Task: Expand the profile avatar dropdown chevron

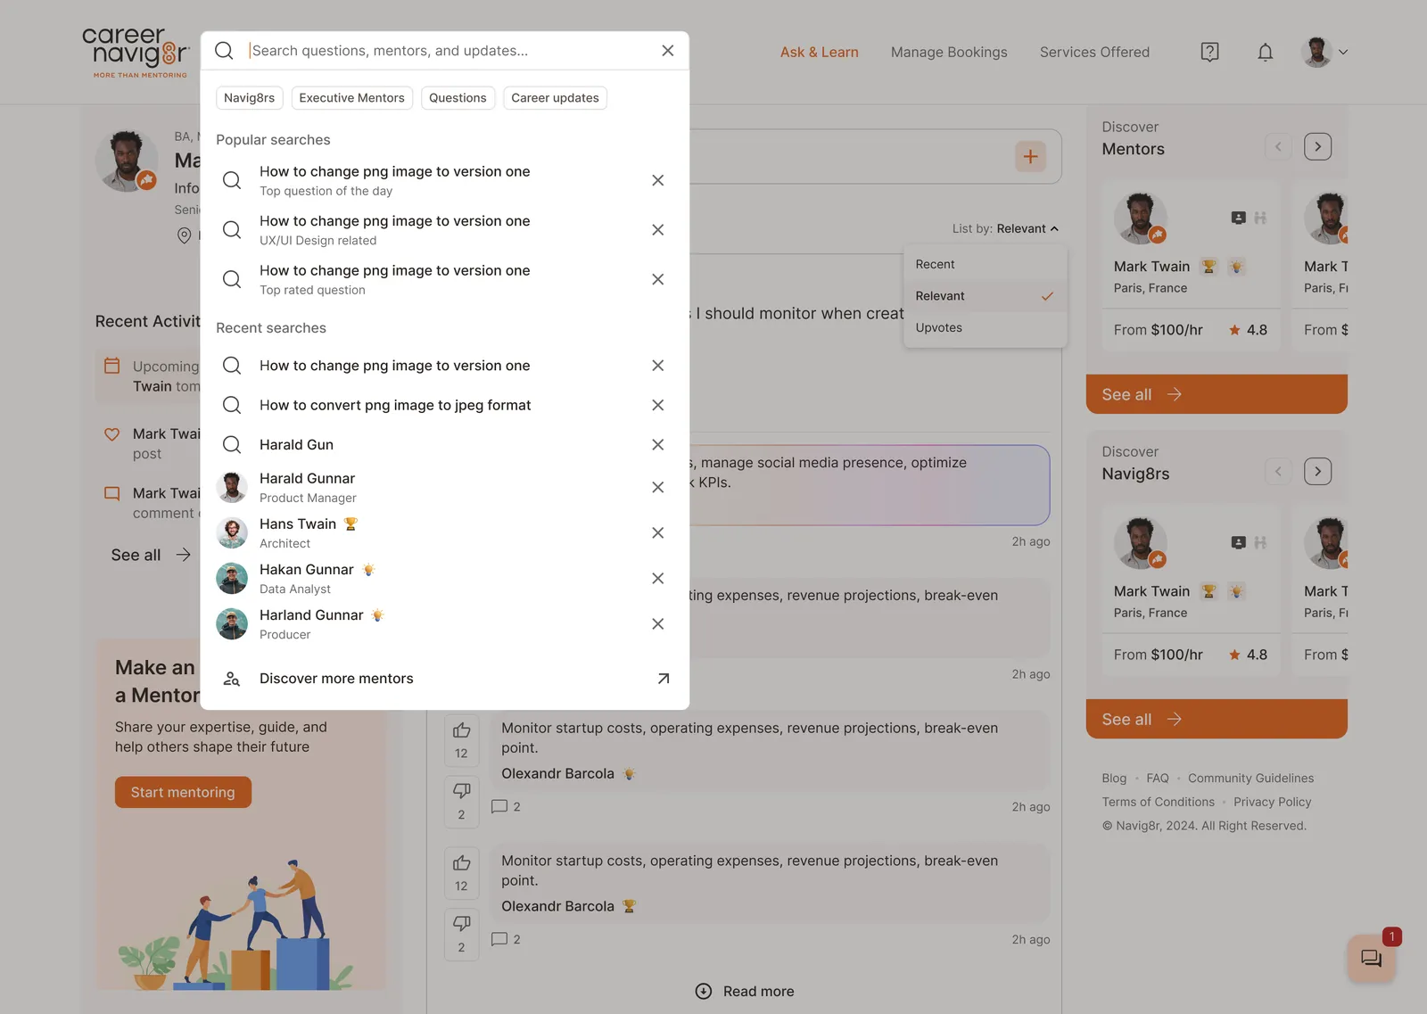Action: 1343,52
